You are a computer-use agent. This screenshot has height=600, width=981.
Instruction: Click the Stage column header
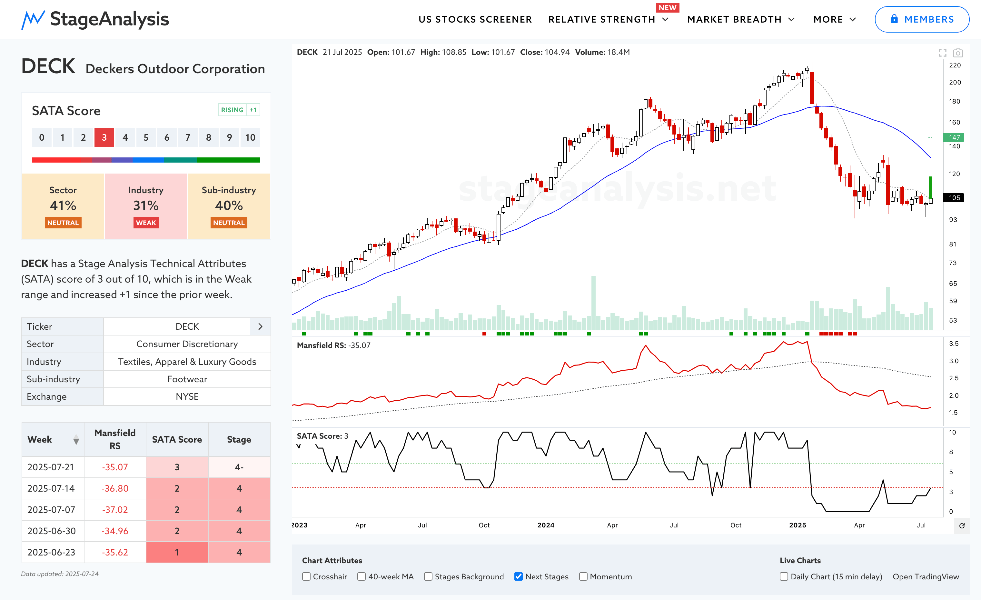tap(239, 440)
